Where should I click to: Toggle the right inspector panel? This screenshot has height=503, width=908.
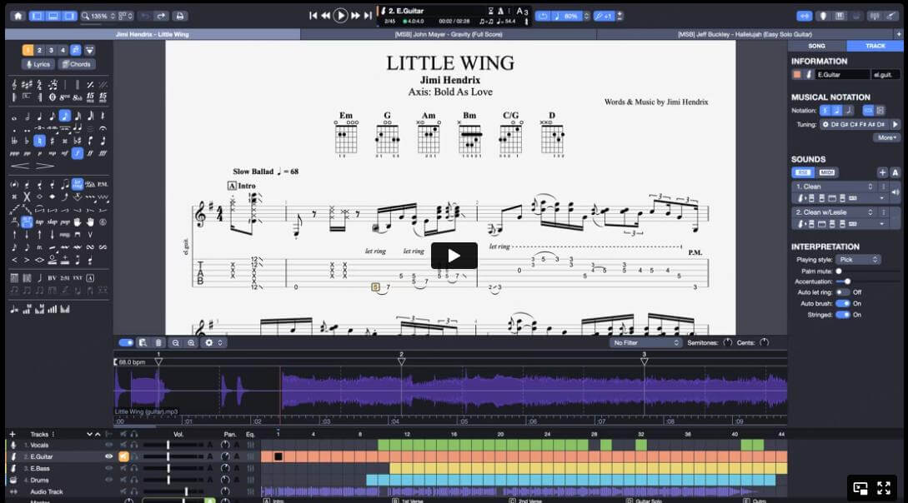[69, 16]
